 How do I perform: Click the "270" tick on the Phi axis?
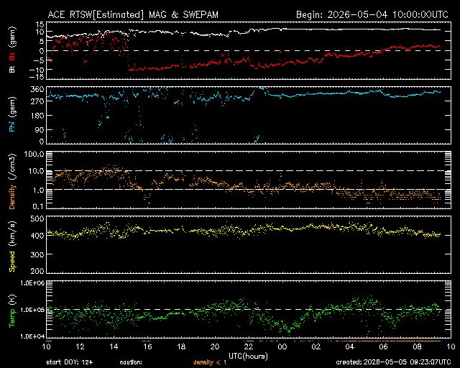coord(37,102)
